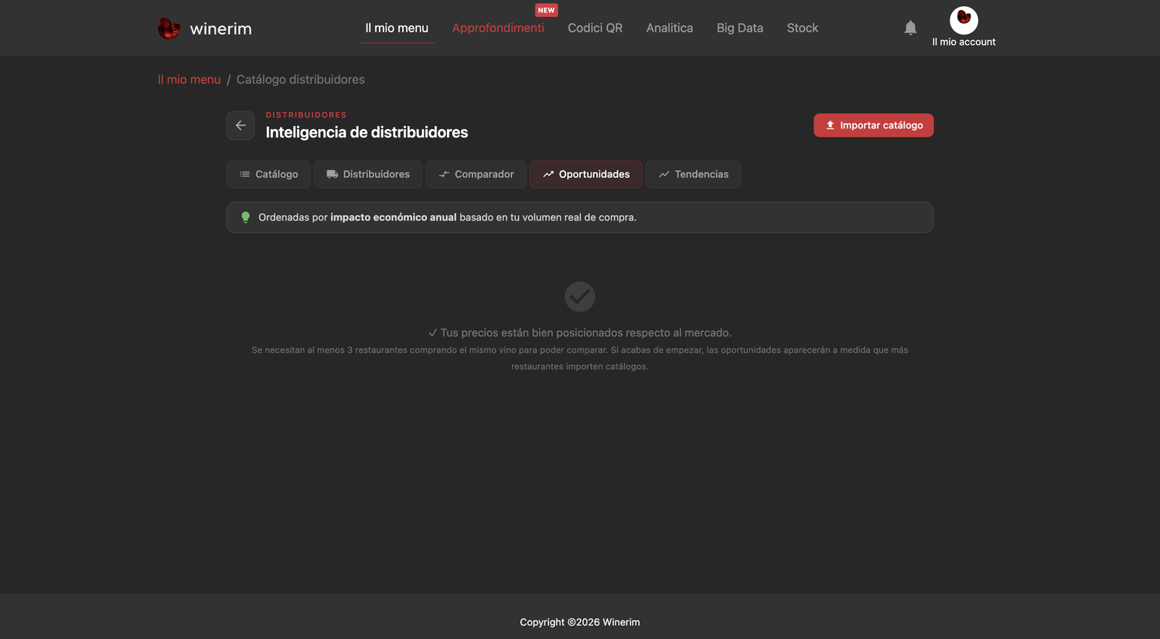Go back using the arrow button
Screen dimensions: 1160x639
pos(241,125)
